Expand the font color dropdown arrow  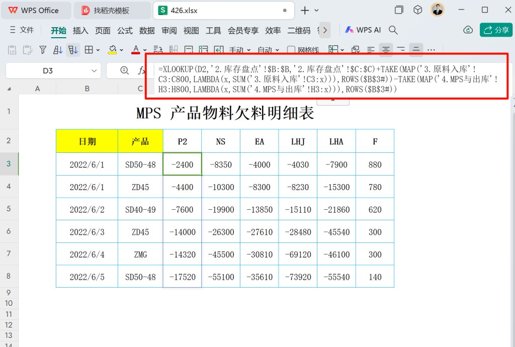pyautogui.click(x=145, y=50)
